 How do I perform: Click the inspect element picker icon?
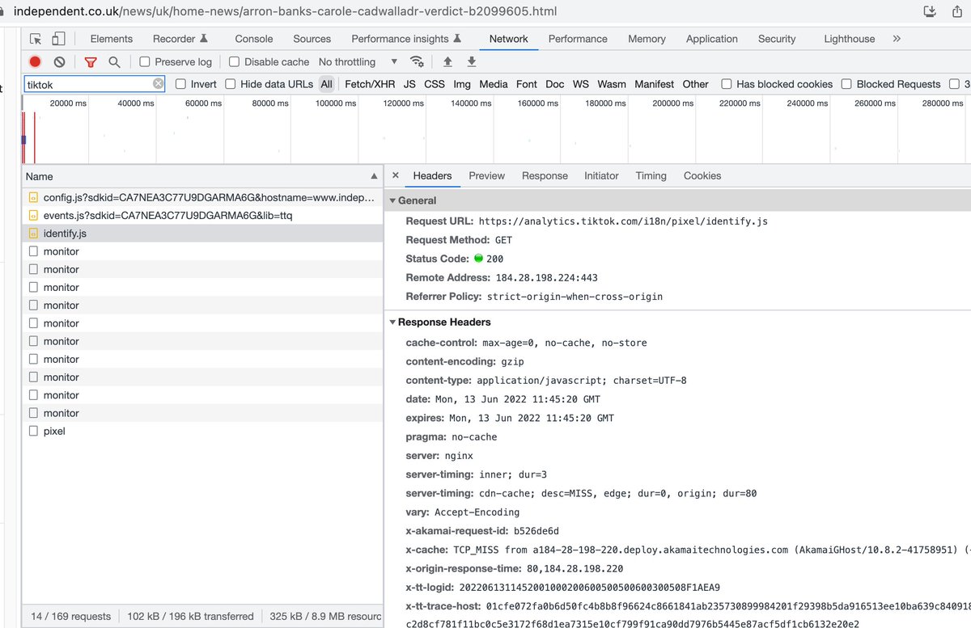pos(36,39)
